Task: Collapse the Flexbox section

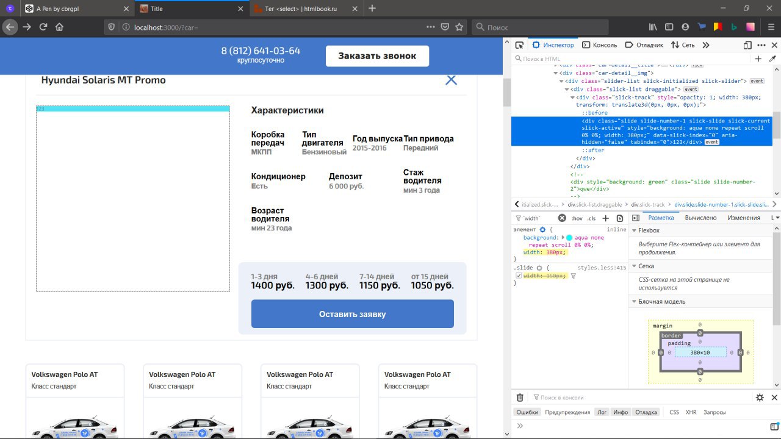Action: [634, 230]
